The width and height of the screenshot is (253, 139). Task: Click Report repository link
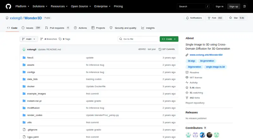(x=195, y=103)
